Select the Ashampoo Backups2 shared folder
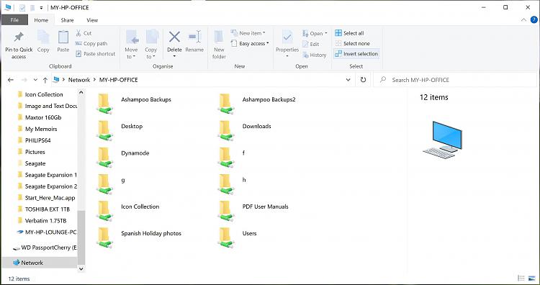The width and height of the screenshot is (540, 285). (x=256, y=103)
